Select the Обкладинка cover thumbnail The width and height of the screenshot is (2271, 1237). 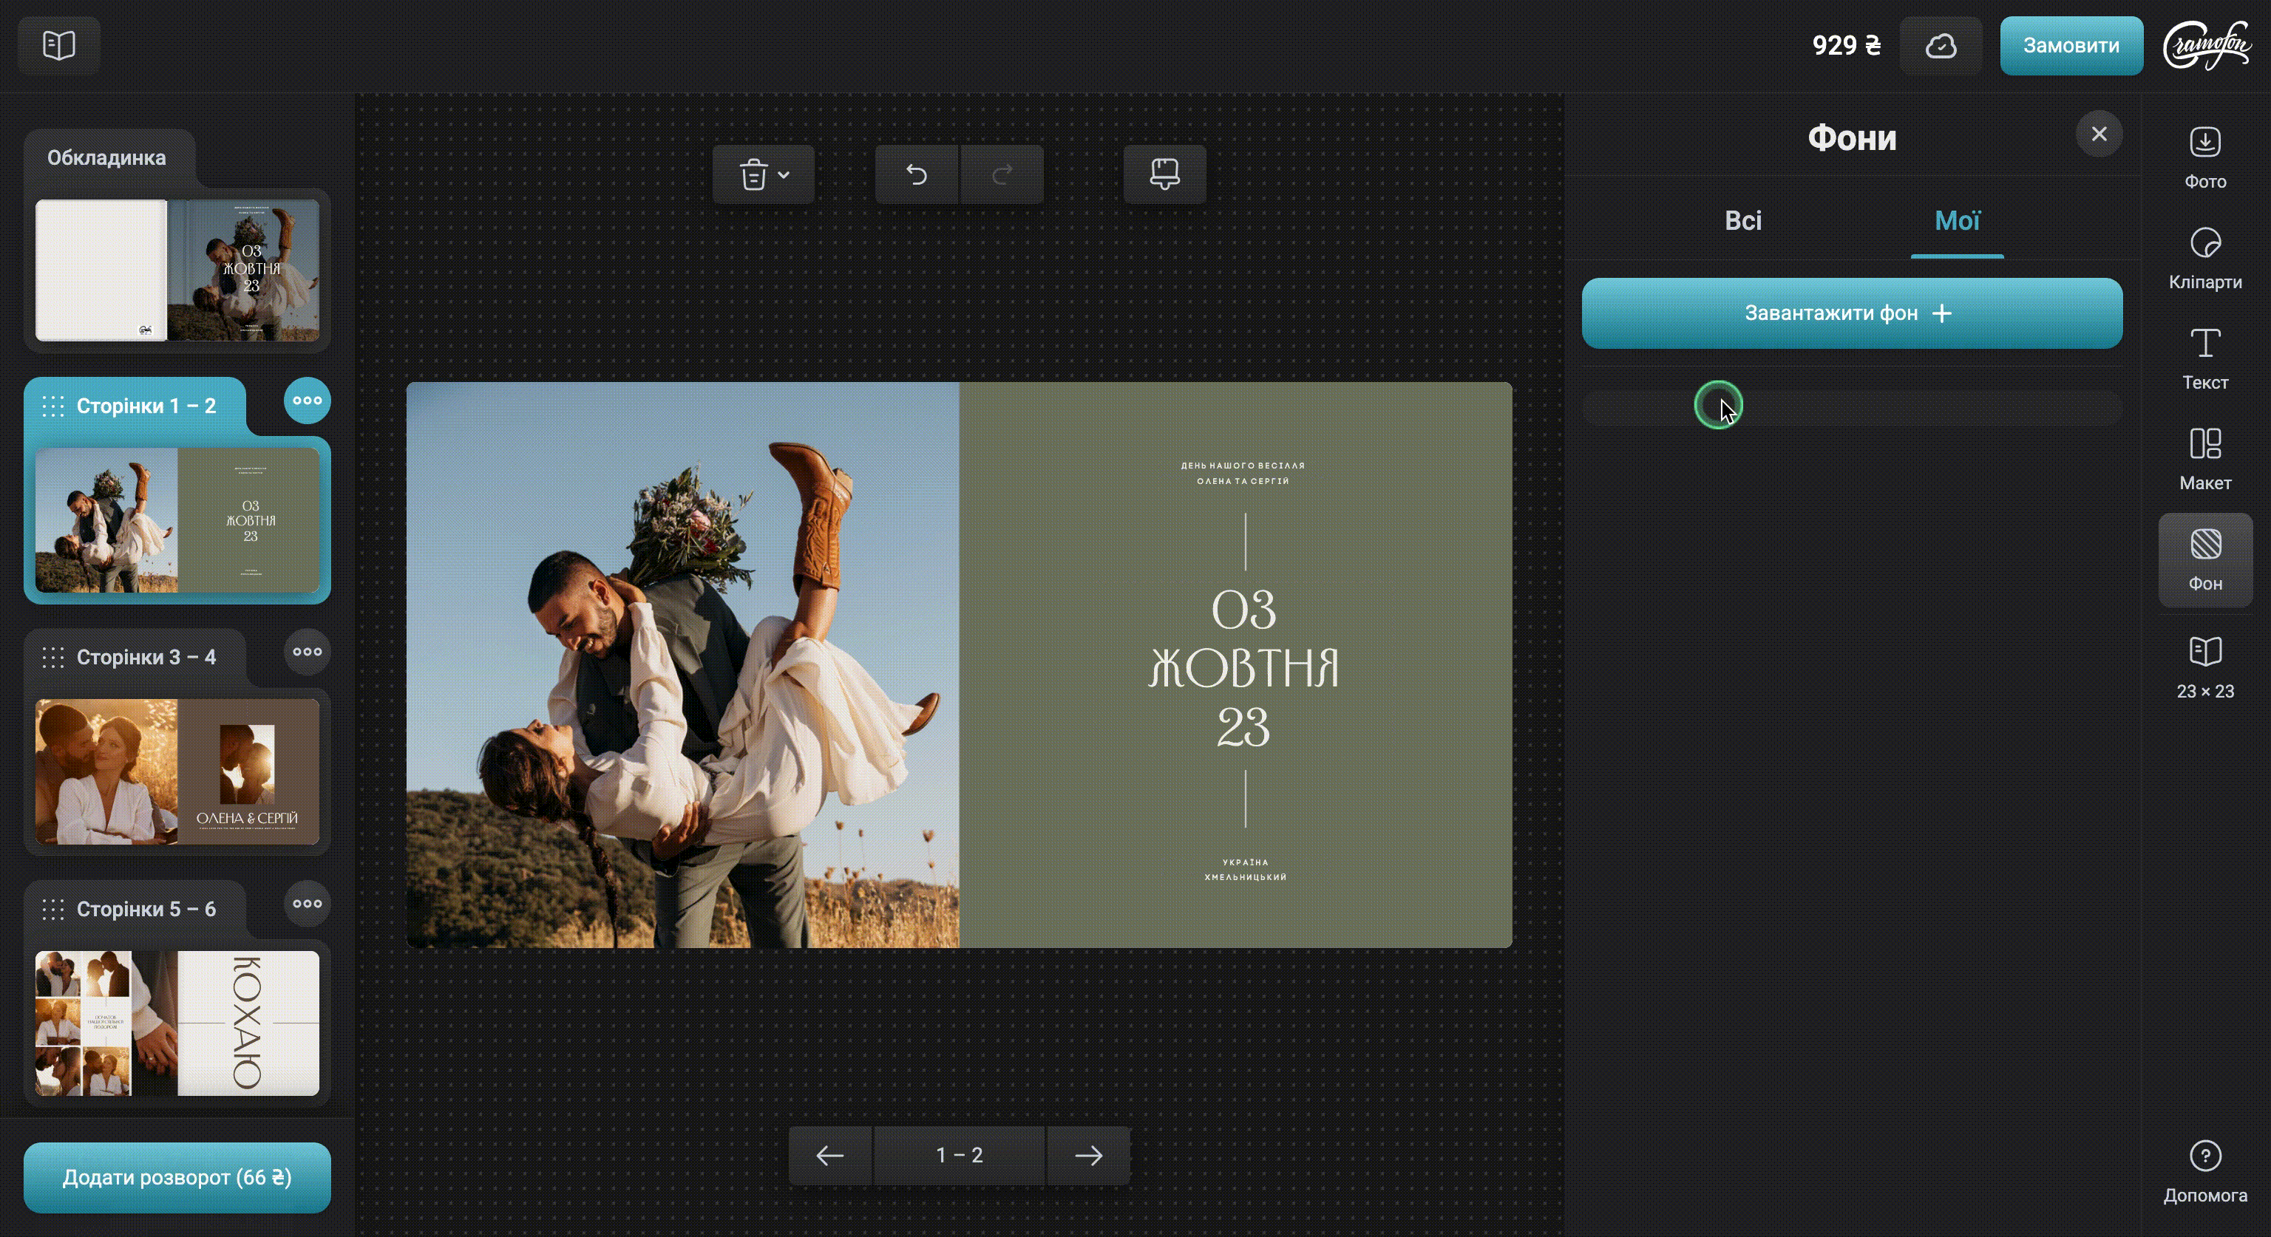(177, 270)
